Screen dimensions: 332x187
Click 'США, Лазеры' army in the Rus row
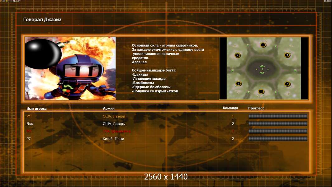coord(114,124)
